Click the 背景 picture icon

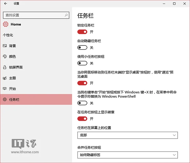click(x=5, y=46)
